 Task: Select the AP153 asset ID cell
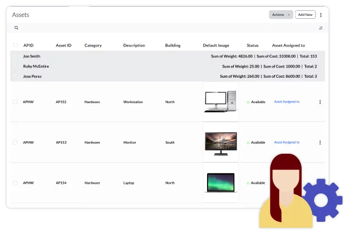tap(61, 142)
